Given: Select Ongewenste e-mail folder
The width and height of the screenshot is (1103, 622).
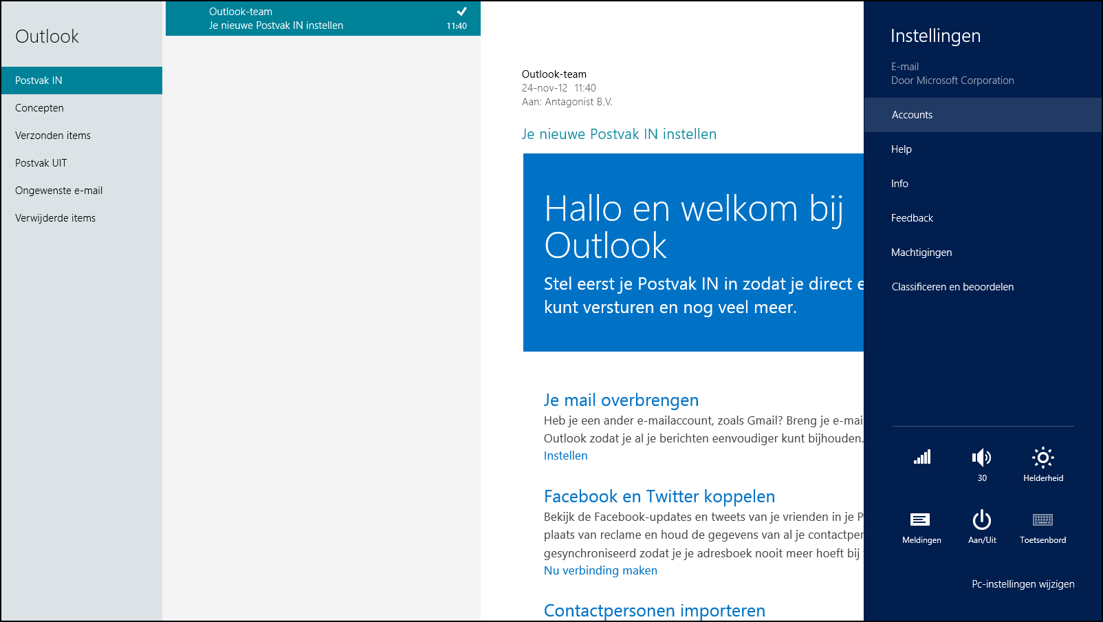Looking at the screenshot, I should tap(82, 191).
